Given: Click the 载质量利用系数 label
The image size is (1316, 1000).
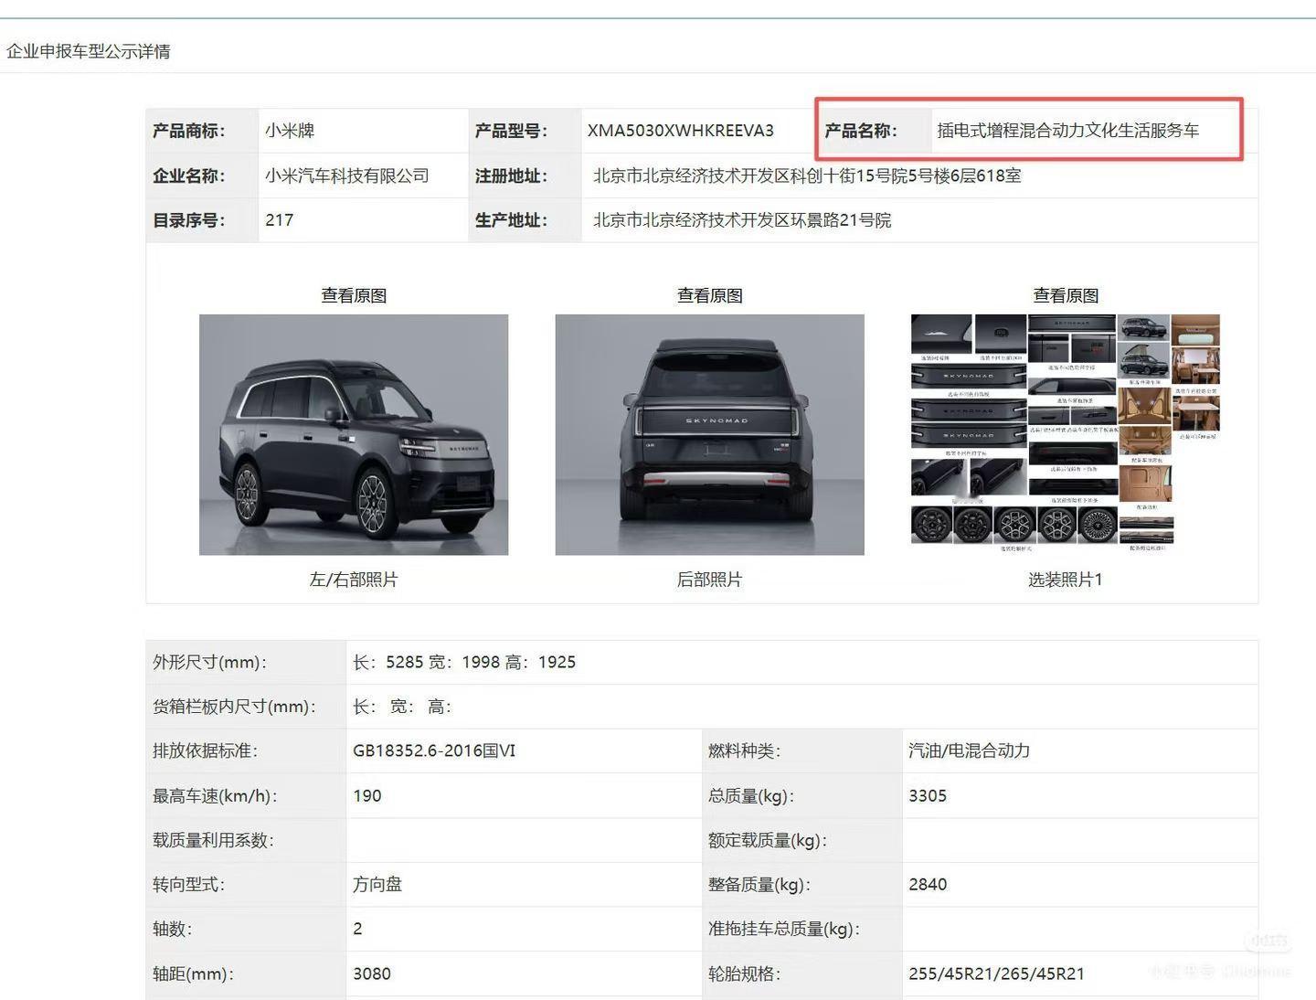Looking at the screenshot, I should [x=213, y=840].
